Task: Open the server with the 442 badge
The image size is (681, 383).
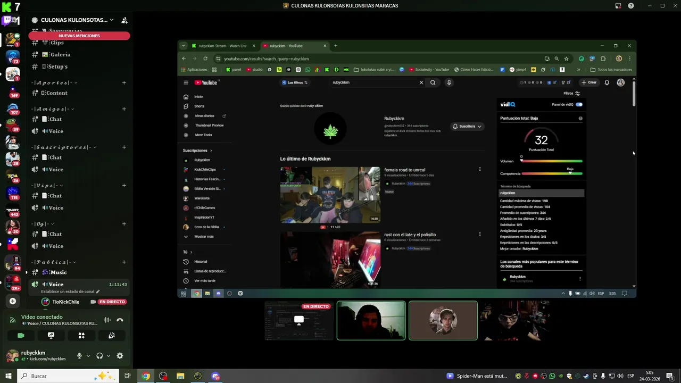Action: pyautogui.click(x=13, y=210)
